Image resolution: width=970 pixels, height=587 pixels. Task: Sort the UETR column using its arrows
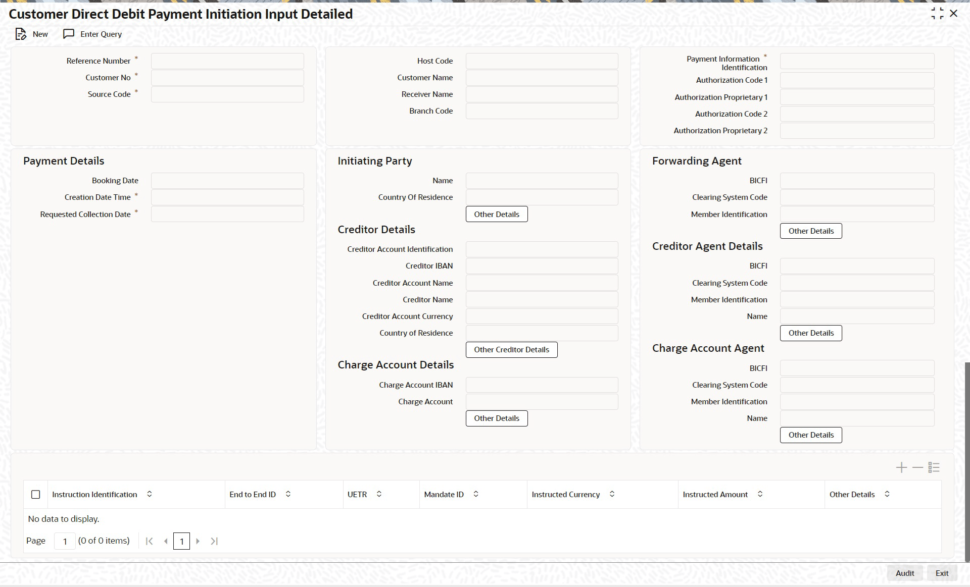pos(379,494)
